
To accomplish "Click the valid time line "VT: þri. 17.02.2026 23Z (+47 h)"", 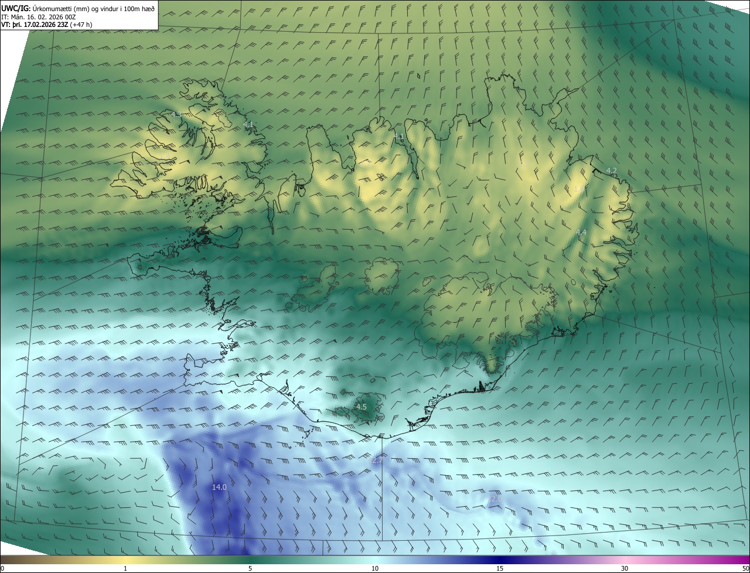I will [47, 25].
